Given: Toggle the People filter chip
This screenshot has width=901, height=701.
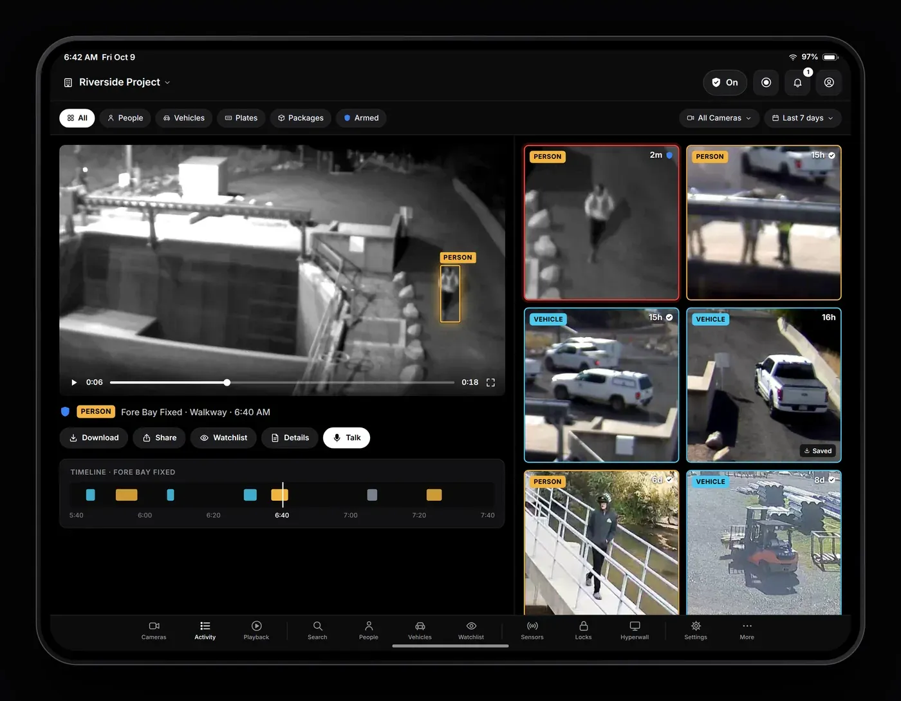Looking at the screenshot, I should [x=125, y=118].
